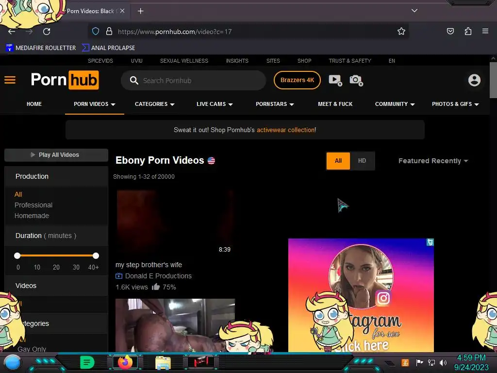Open the Save to Pocket icon
This screenshot has height=373, width=497.
[450, 31]
